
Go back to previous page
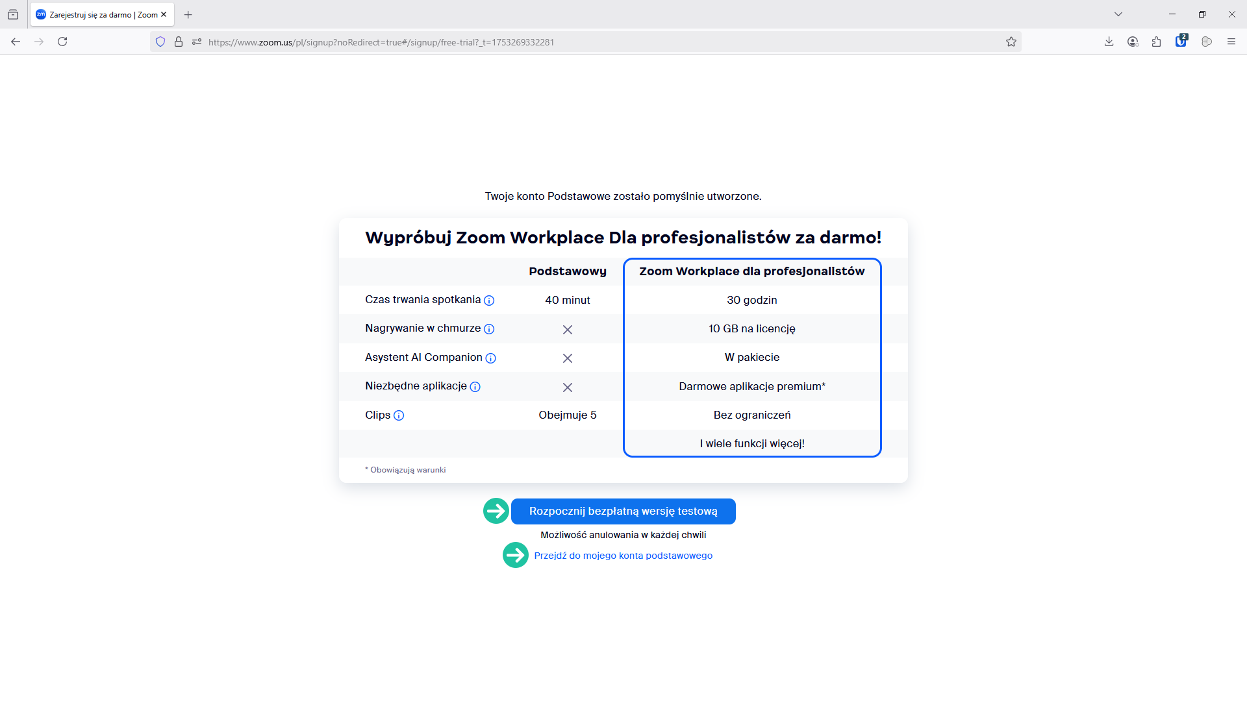16,42
